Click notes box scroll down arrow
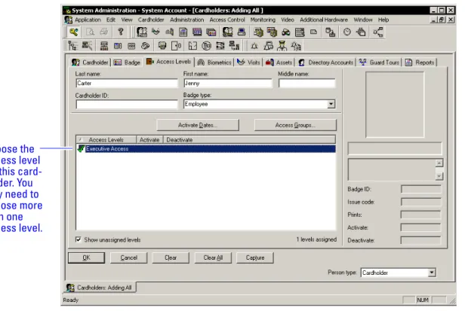Screen dimensions: 465x311 tap(439, 176)
